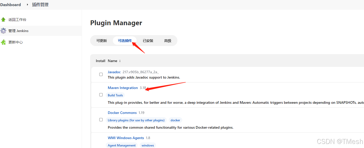The width and height of the screenshot is (364, 148).
Task: Switch to the 已安装 tab
Action: click(148, 41)
